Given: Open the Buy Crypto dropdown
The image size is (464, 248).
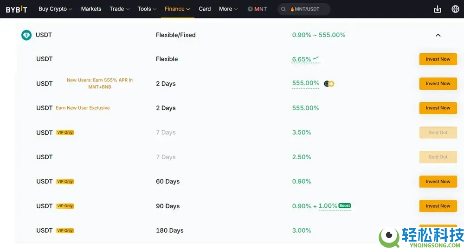Looking at the screenshot, I should click(x=55, y=9).
